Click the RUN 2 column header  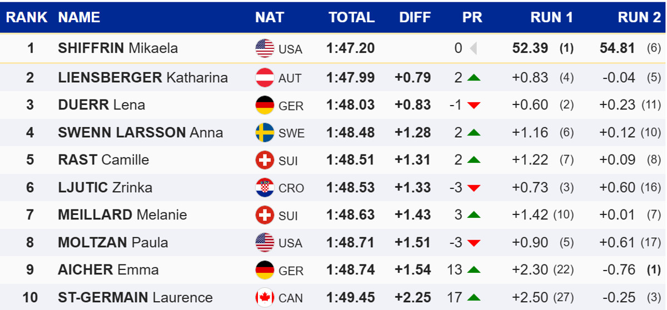[639, 17]
